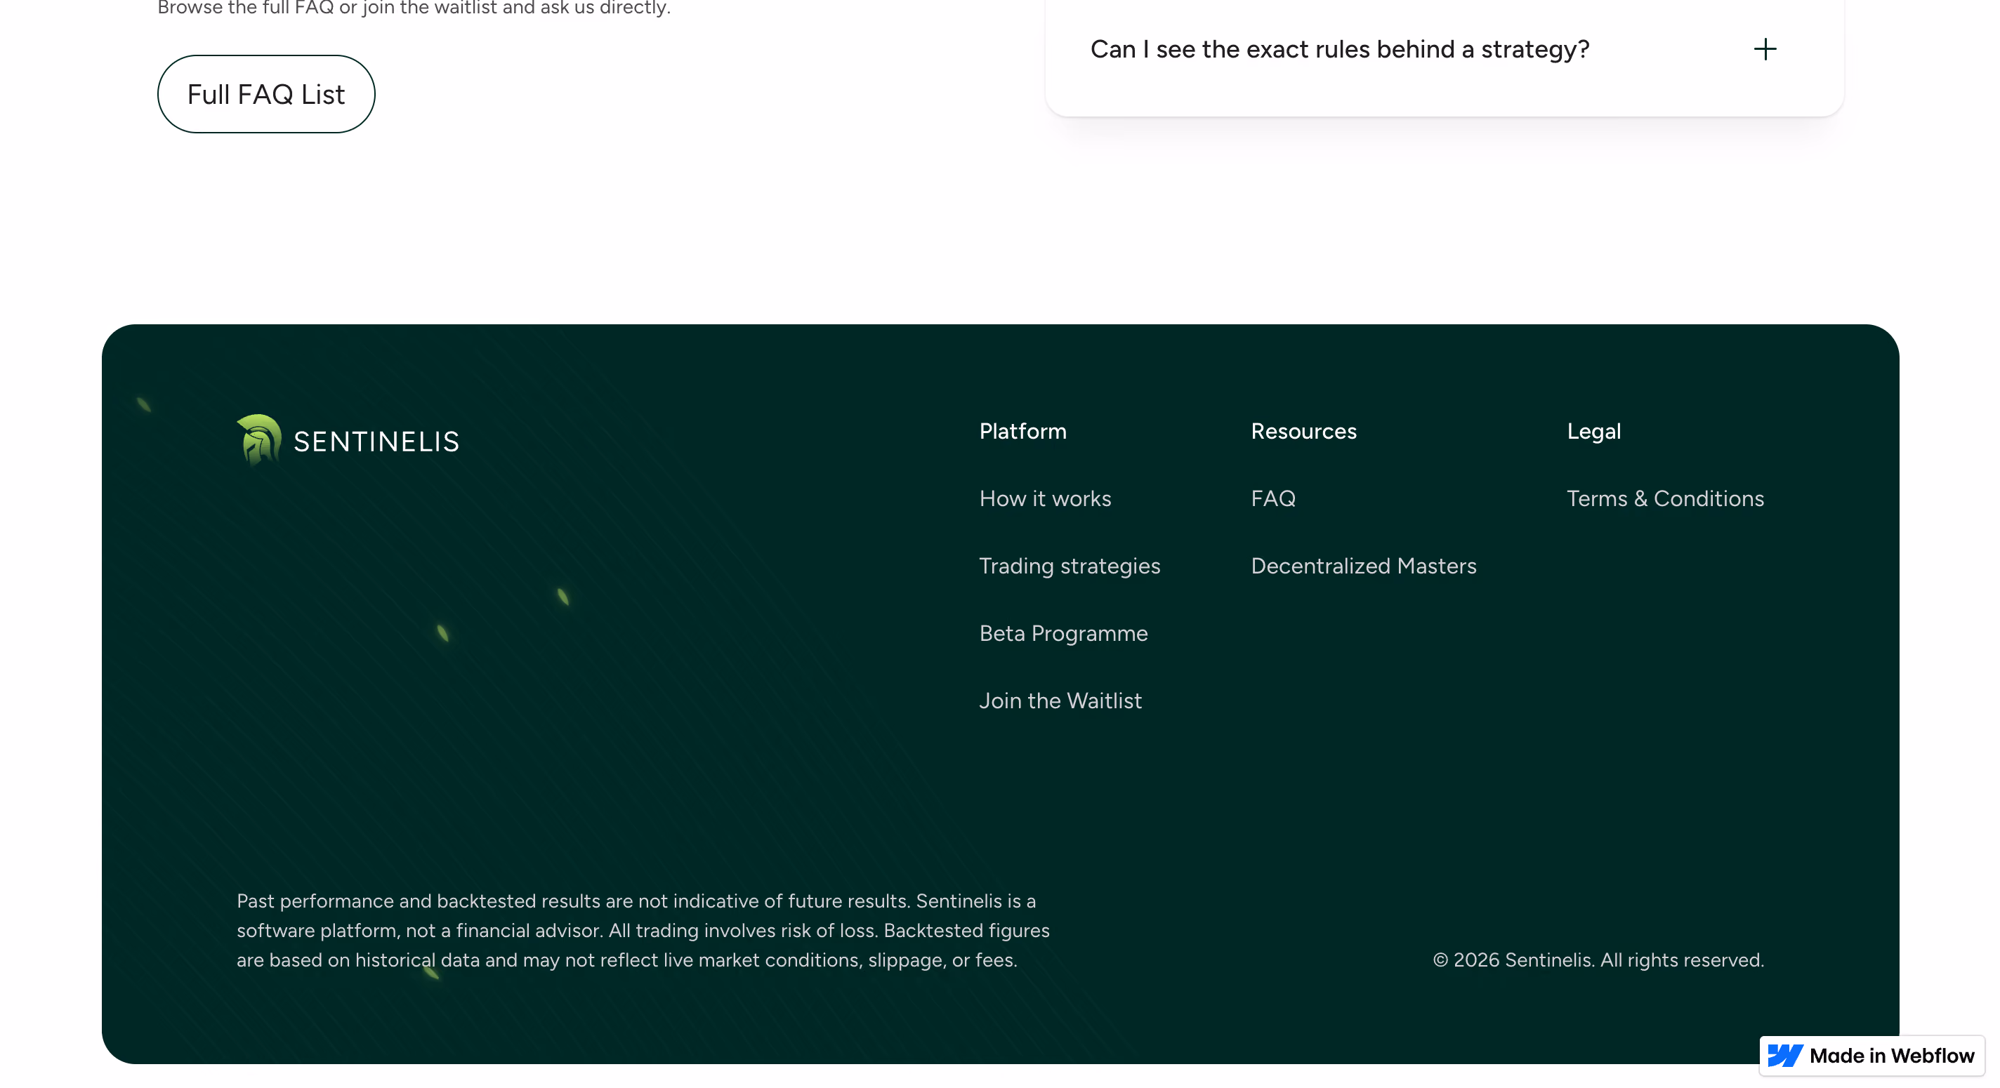Image resolution: width=2000 pixels, height=1088 pixels.
Task: Go to Trading strategies page
Action: [1070, 566]
